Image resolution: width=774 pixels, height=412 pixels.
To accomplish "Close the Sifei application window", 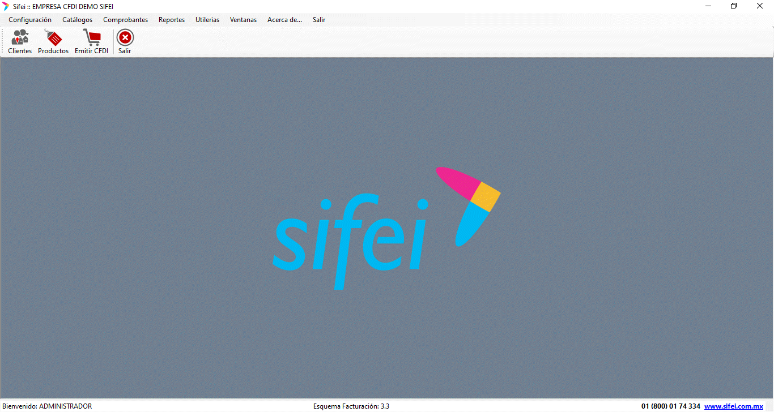I will pyautogui.click(x=760, y=6).
